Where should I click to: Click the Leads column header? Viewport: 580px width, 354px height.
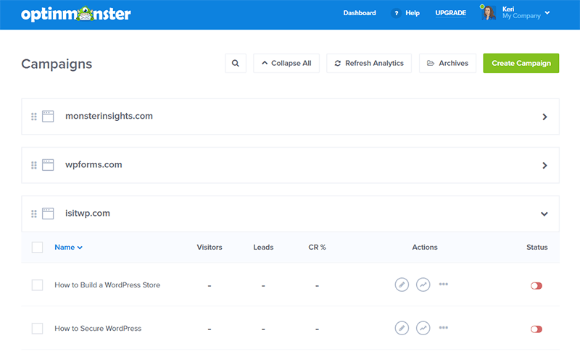[x=263, y=247]
